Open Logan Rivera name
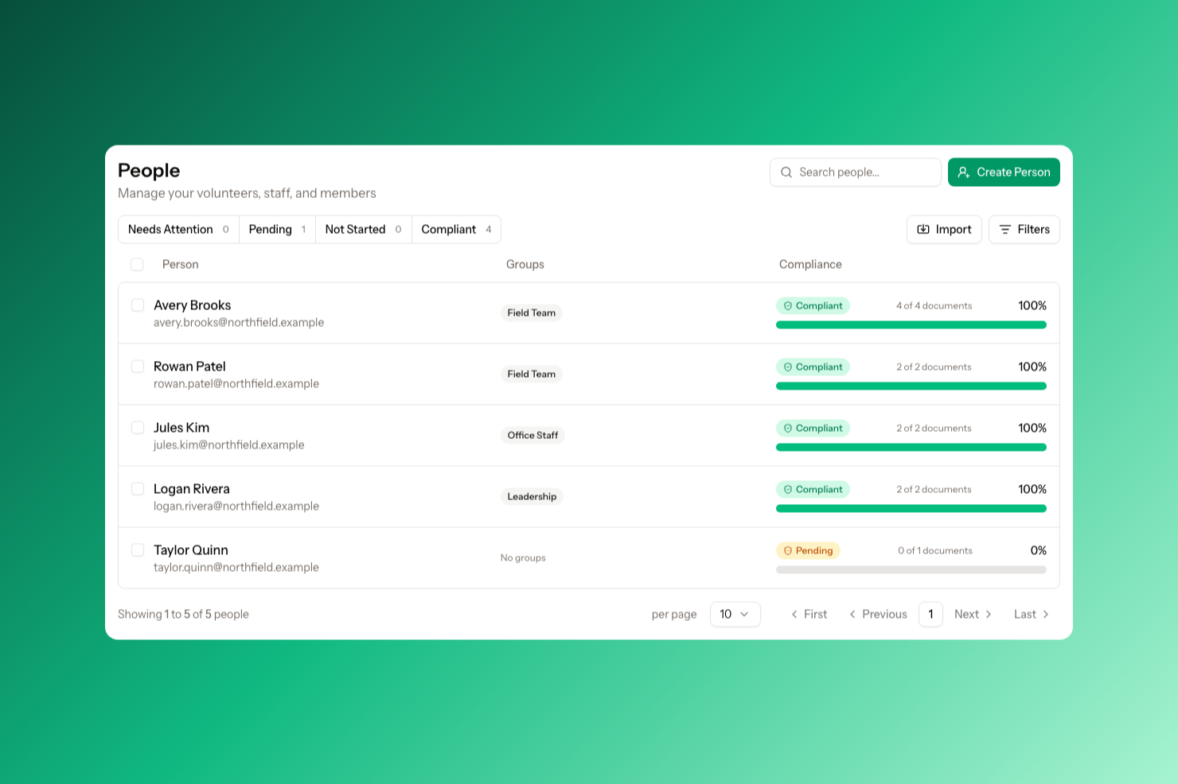1178x784 pixels. coord(192,489)
